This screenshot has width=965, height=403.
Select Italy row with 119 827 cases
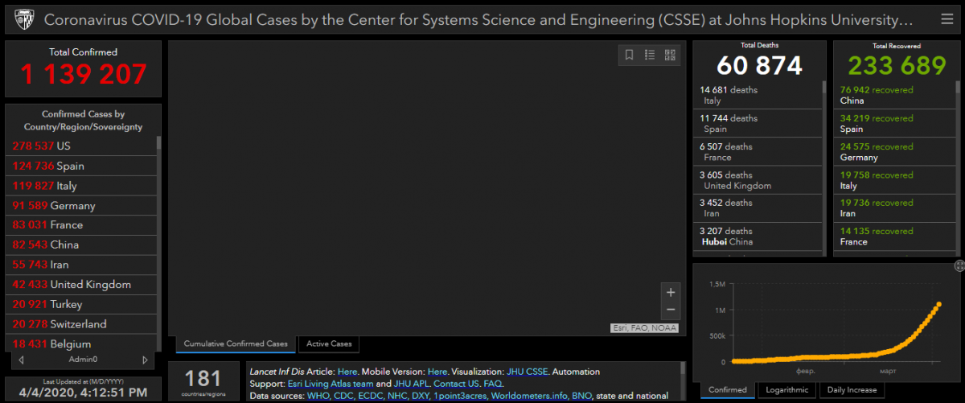tap(83, 185)
